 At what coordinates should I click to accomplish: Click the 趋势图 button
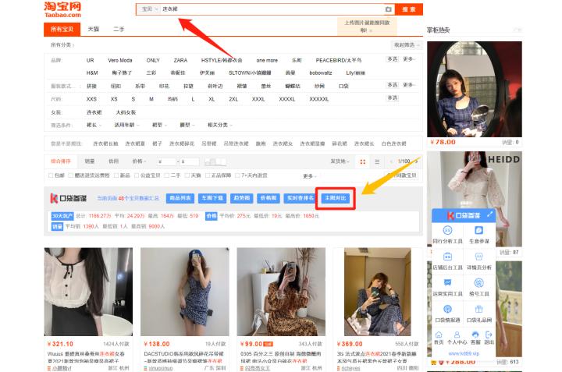[x=241, y=198]
